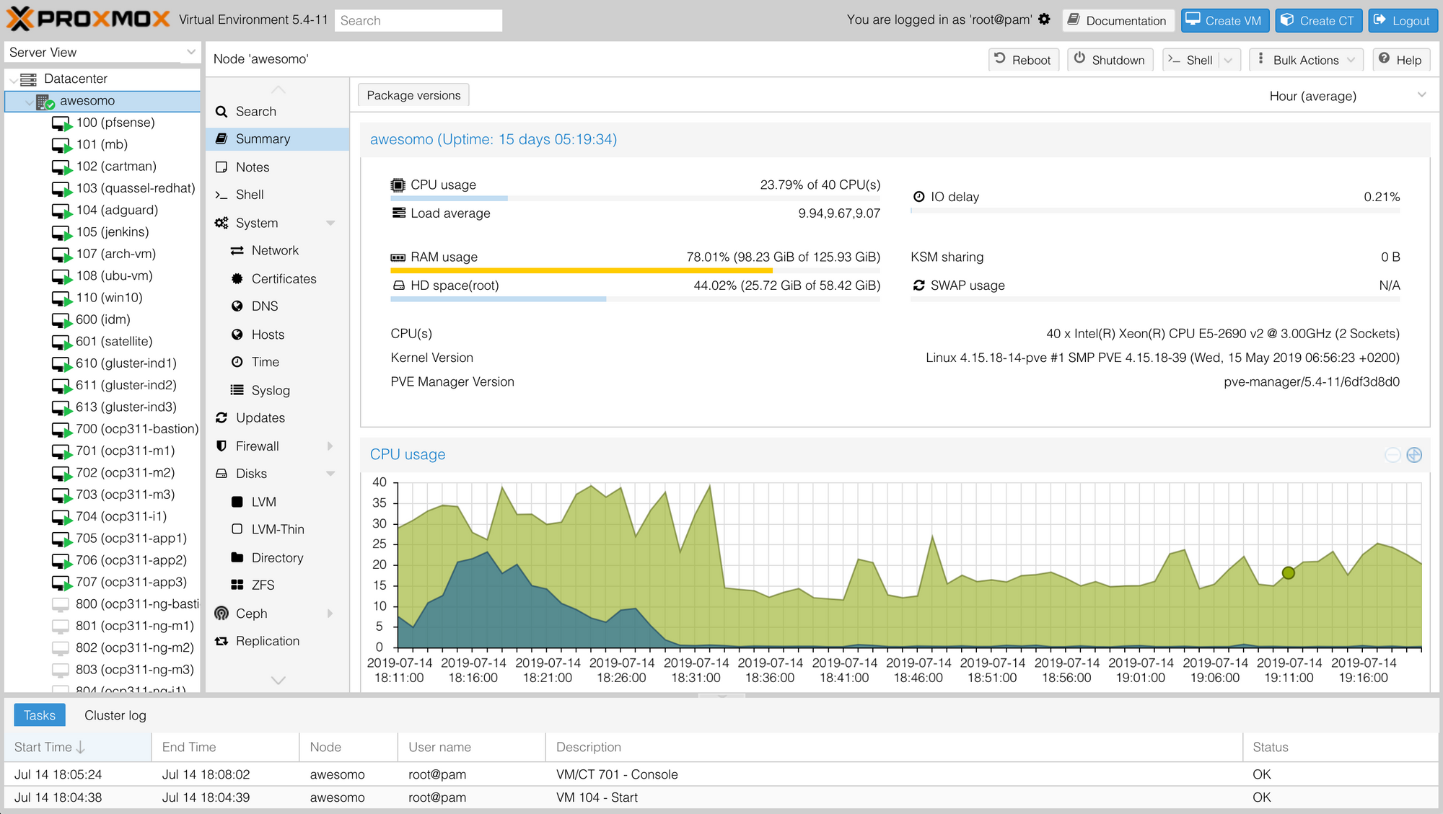The image size is (1443, 814).
Task: Click the Time clock icon
Action: tap(237, 362)
